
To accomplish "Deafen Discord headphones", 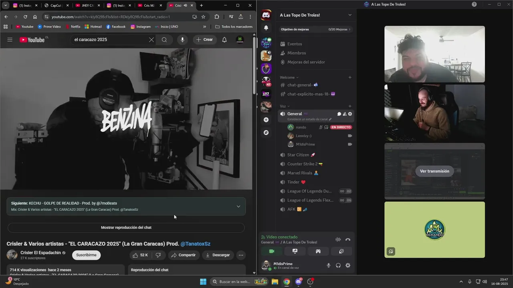I will tap(338, 265).
